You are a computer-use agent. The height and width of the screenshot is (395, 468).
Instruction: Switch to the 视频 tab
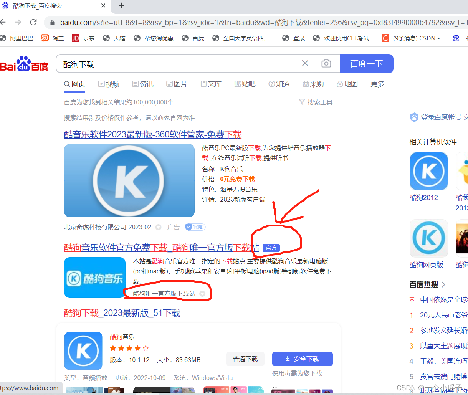109,84
